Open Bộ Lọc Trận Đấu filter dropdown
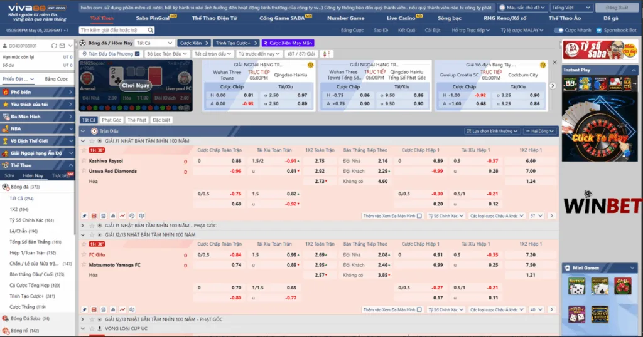643x337 pixels. point(167,54)
